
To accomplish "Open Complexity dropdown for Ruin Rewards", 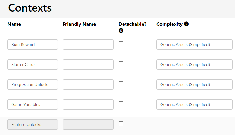I will 194,44.
